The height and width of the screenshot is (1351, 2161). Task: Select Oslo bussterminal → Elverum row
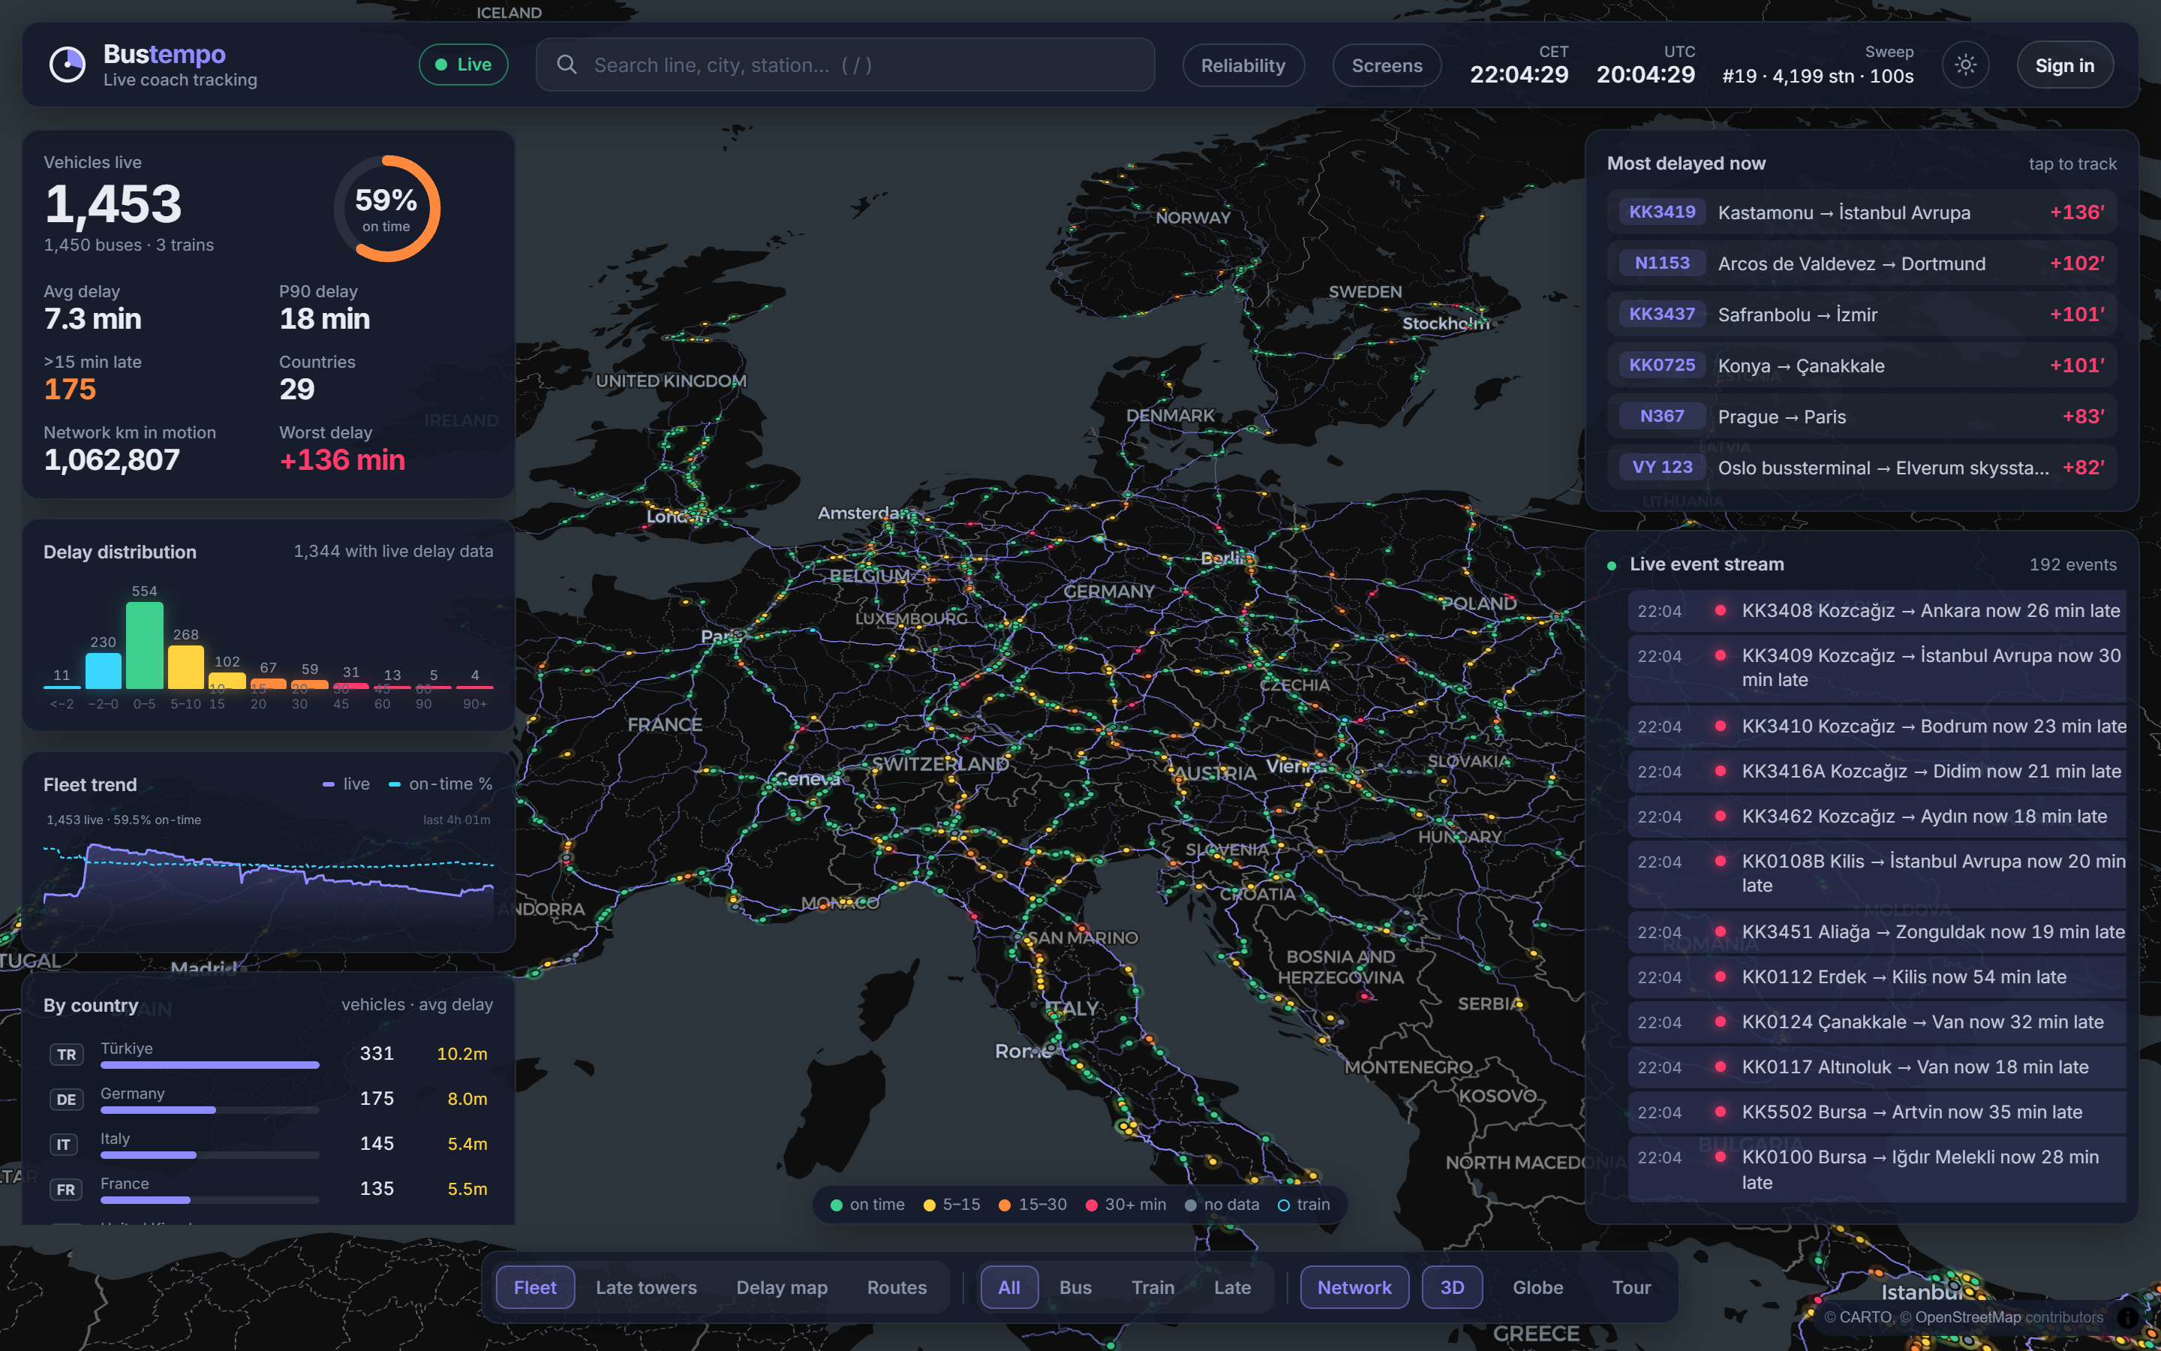click(x=1862, y=468)
